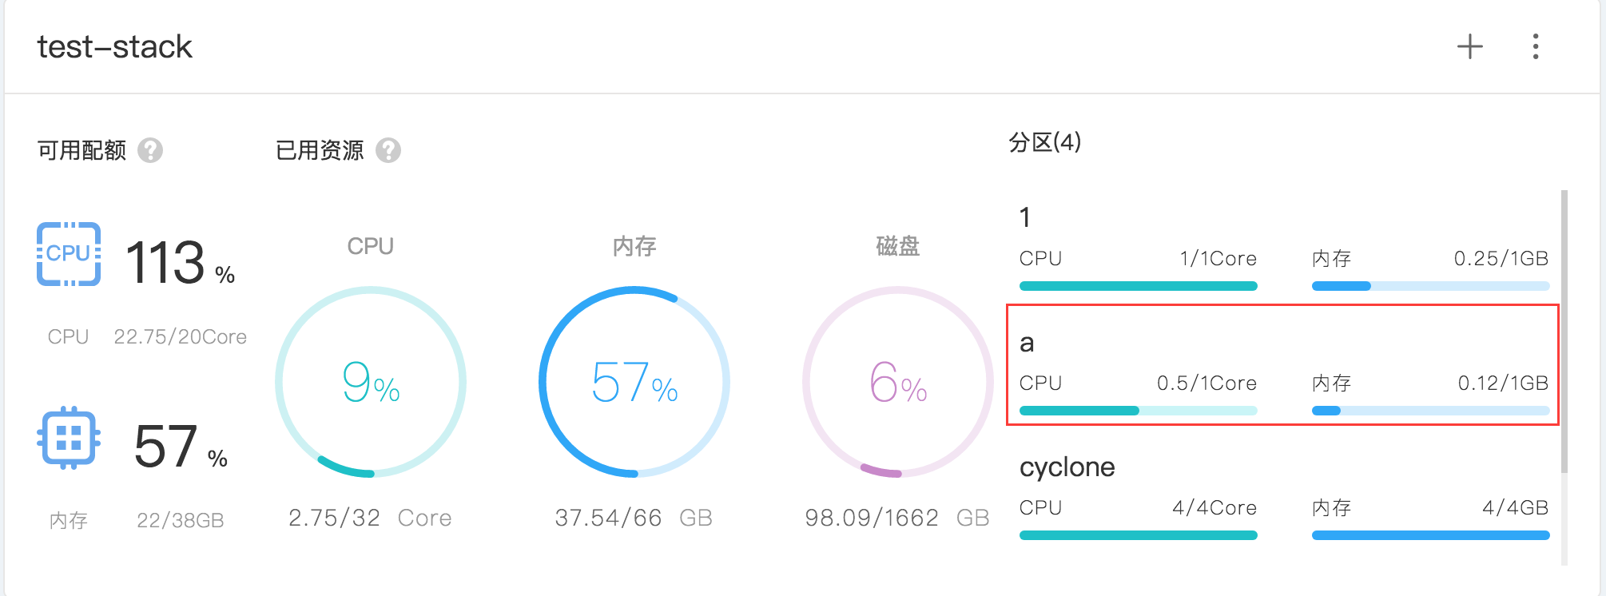Click the memory chip quota icon
Viewport: 1606px width, 596px height.
click(x=69, y=439)
